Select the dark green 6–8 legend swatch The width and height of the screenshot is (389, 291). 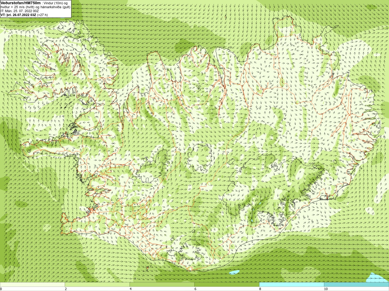227,285
